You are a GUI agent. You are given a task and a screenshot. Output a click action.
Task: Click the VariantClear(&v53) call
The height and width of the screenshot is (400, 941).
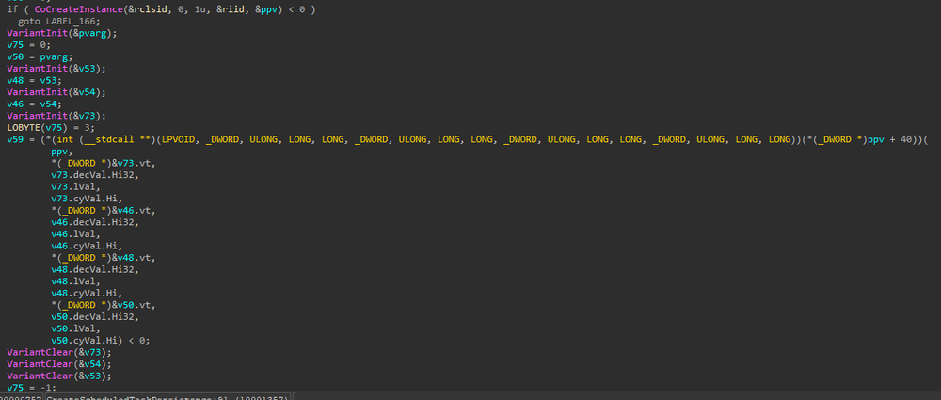pos(58,376)
